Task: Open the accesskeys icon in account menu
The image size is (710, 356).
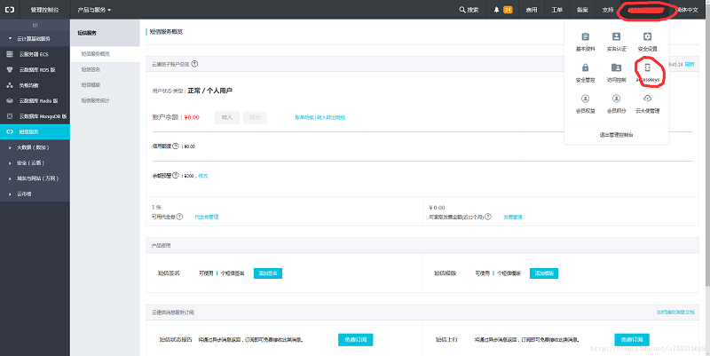Action: (648, 69)
